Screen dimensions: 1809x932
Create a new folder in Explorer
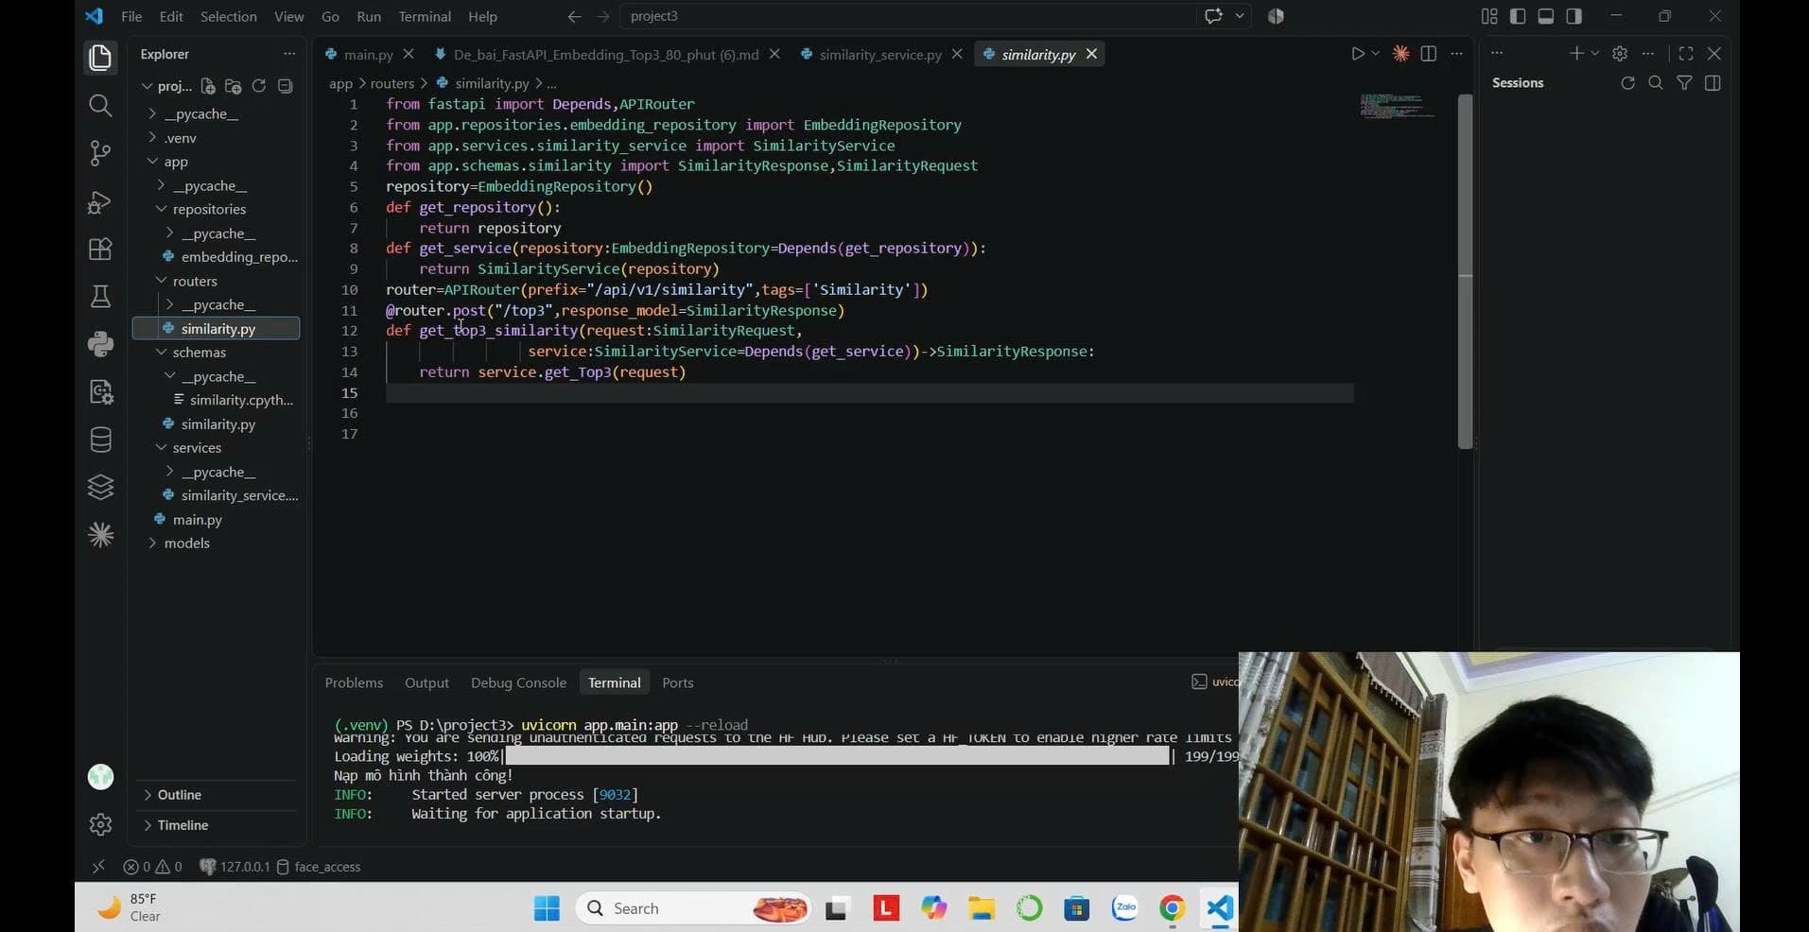tap(234, 86)
